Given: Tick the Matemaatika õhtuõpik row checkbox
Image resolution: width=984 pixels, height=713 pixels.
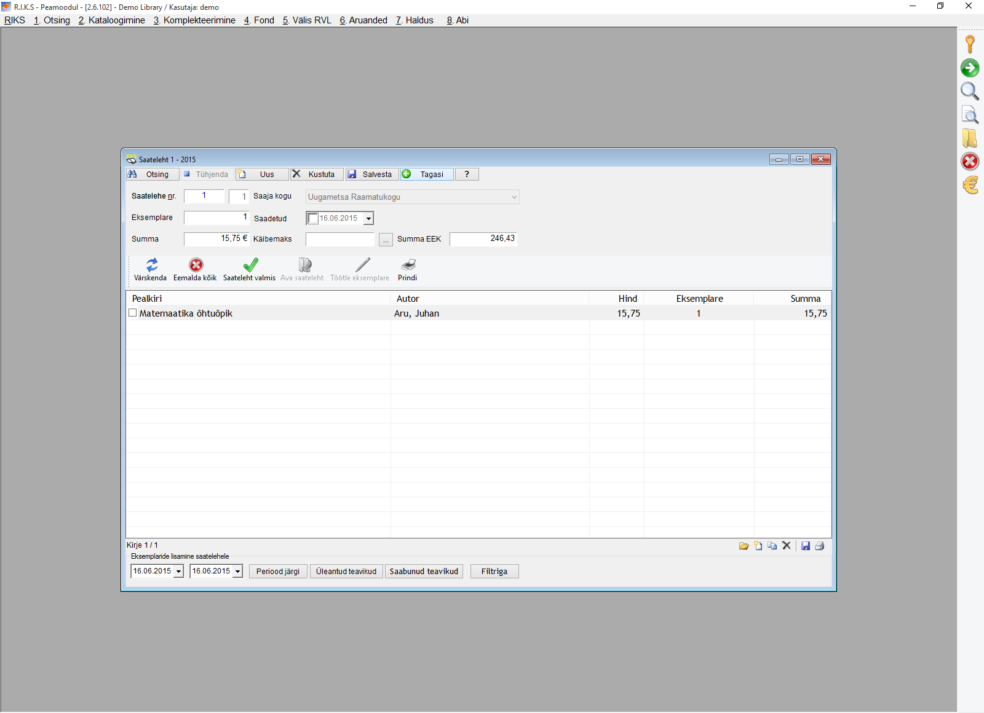Looking at the screenshot, I should (x=132, y=313).
